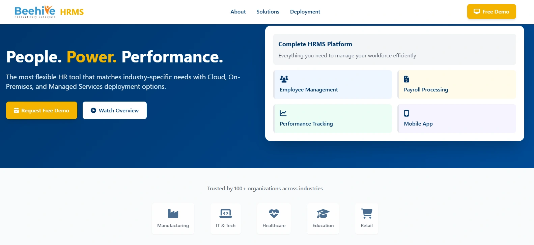534x245 pixels.
Task: Click the Mobile App phone icon
Action: [x=406, y=113]
